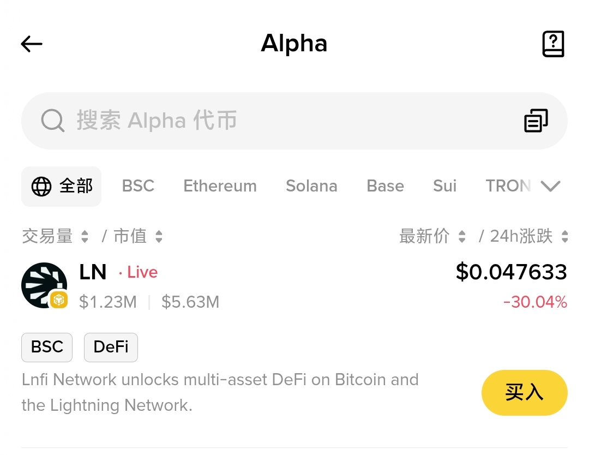Viewport: 589px width, 455px height.
Task: Sort by 最新价 latest price arrows
Action: tap(462, 236)
